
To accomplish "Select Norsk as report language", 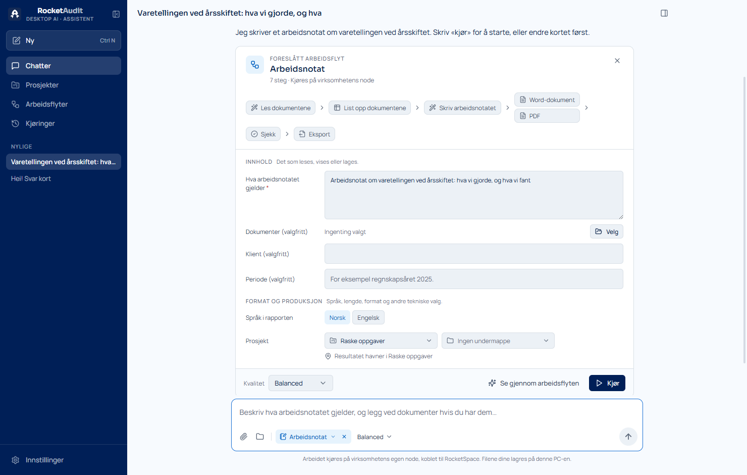I will pos(337,317).
